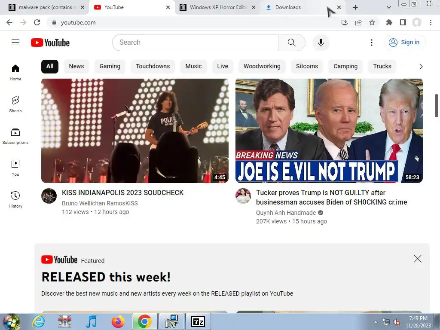Image resolution: width=440 pixels, height=330 pixels.
Task: Click the browser forward arrow
Action: 23,22
